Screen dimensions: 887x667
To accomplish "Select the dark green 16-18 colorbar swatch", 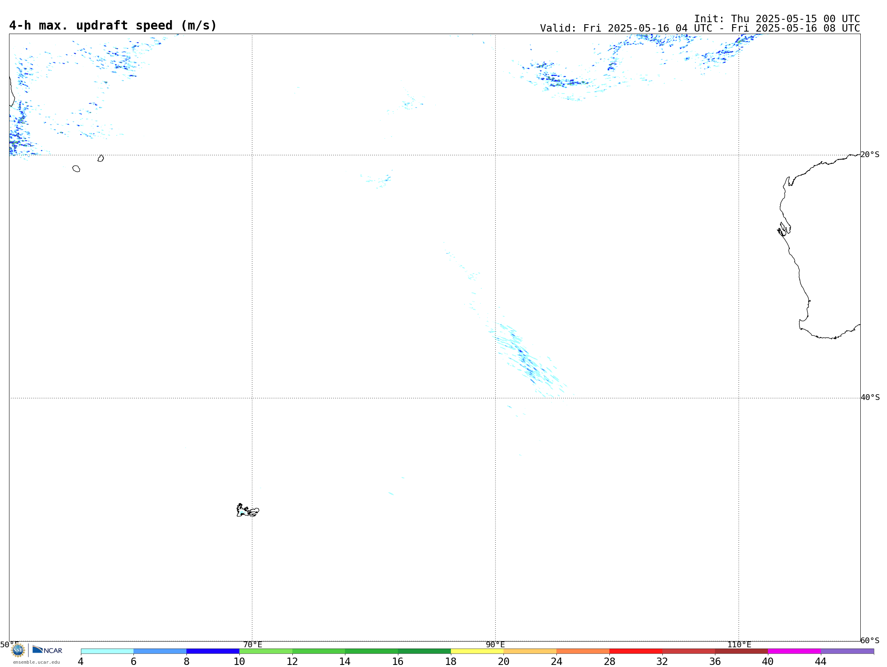I will click(425, 651).
